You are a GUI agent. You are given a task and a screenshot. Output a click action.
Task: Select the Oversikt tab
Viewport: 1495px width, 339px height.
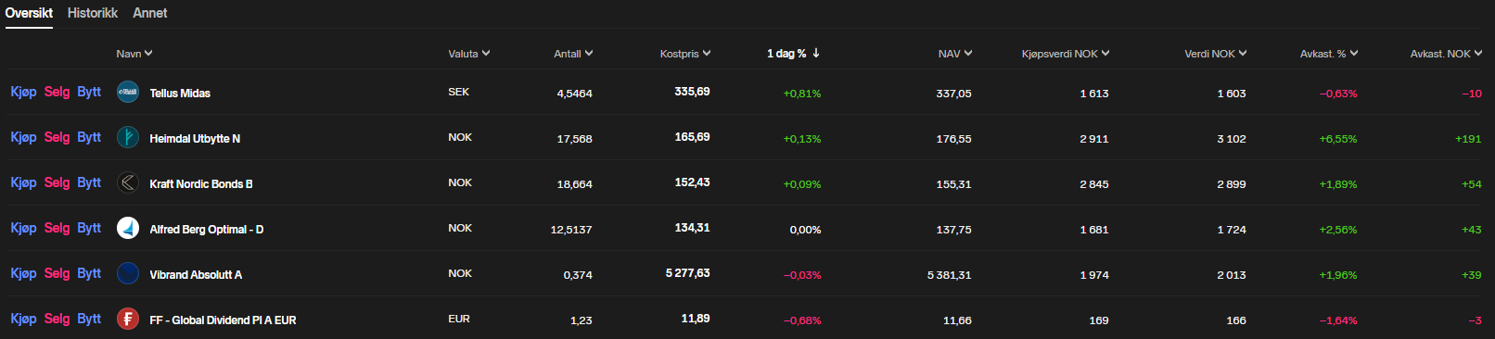point(29,13)
